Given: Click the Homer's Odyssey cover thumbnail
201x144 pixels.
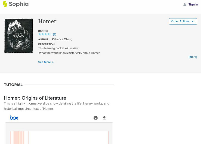Looking at the screenshot, I should click(x=19, y=35).
